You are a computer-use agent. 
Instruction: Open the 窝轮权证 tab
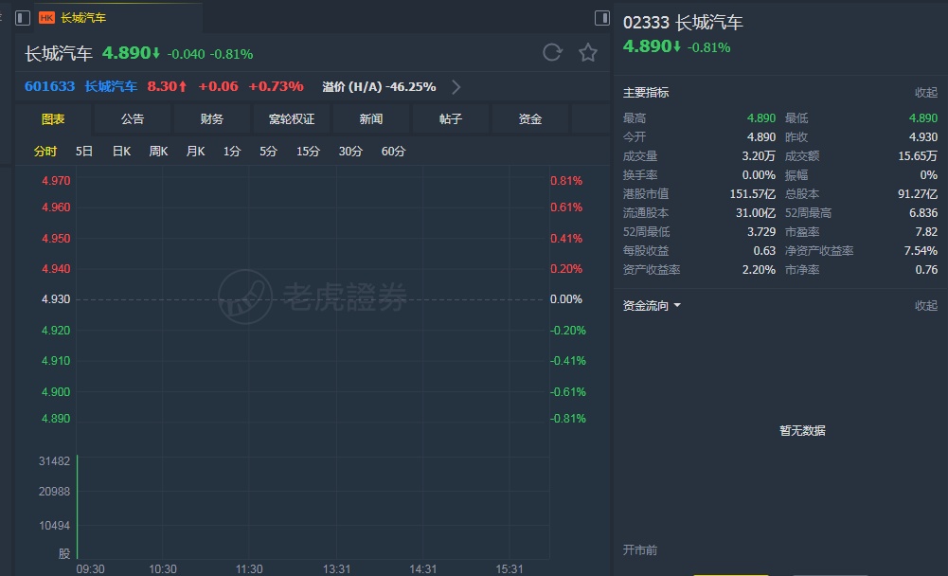pyautogui.click(x=292, y=119)
